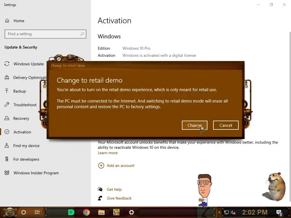Cancel the retail demo change
Image resolution: width=291 pixels, height=218 pixels.
226,125
